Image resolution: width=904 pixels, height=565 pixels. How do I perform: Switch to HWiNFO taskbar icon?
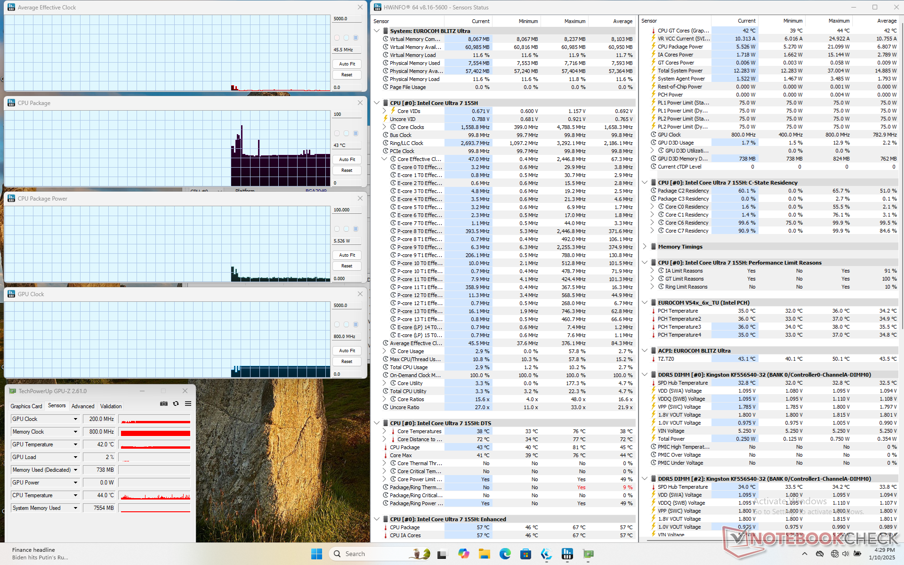click(567, 554)
